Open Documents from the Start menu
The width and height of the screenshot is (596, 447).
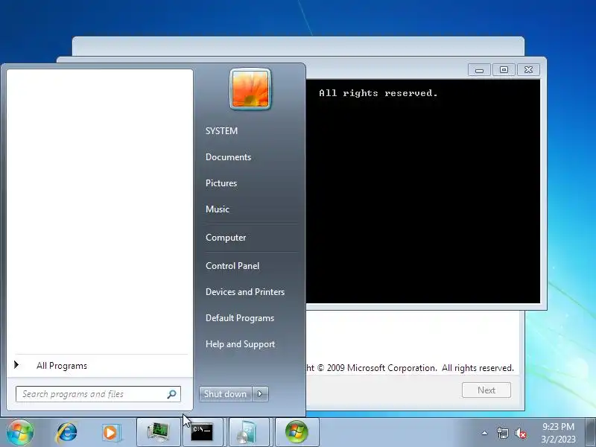[x=229, y=157]
